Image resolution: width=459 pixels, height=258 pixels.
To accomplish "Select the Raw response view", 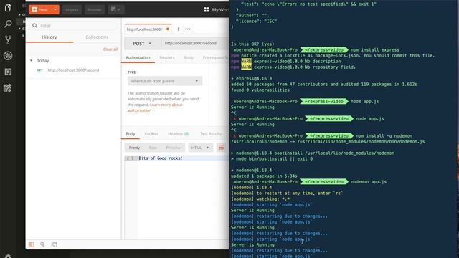I will [x=153, y=148].
